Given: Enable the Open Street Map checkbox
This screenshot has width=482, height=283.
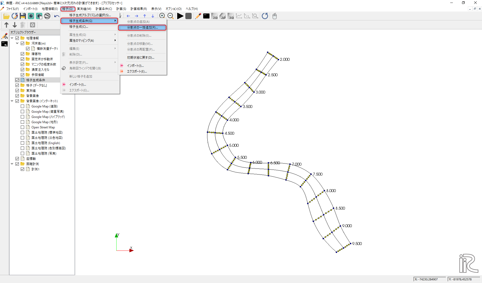Looking at the screenshot, I should click(x=23, y=127).
